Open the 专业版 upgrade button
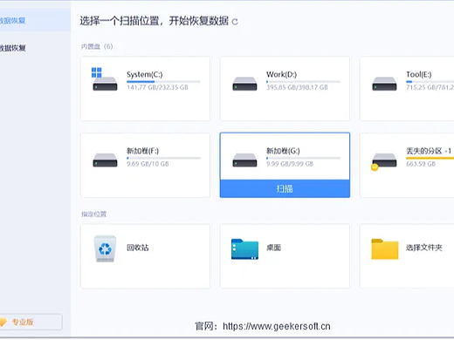This screenshot has height=340, width=454. point(31,322)
